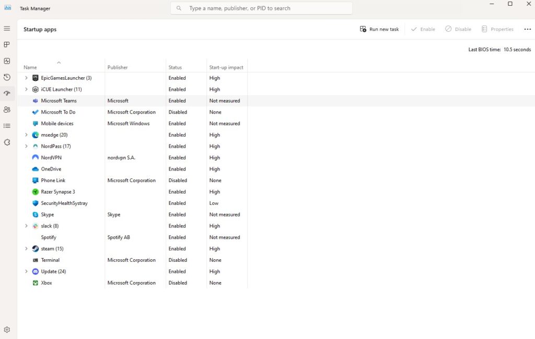The image size is (535, 339).
Task: Expand the steam group
Action: pos(26,249)
